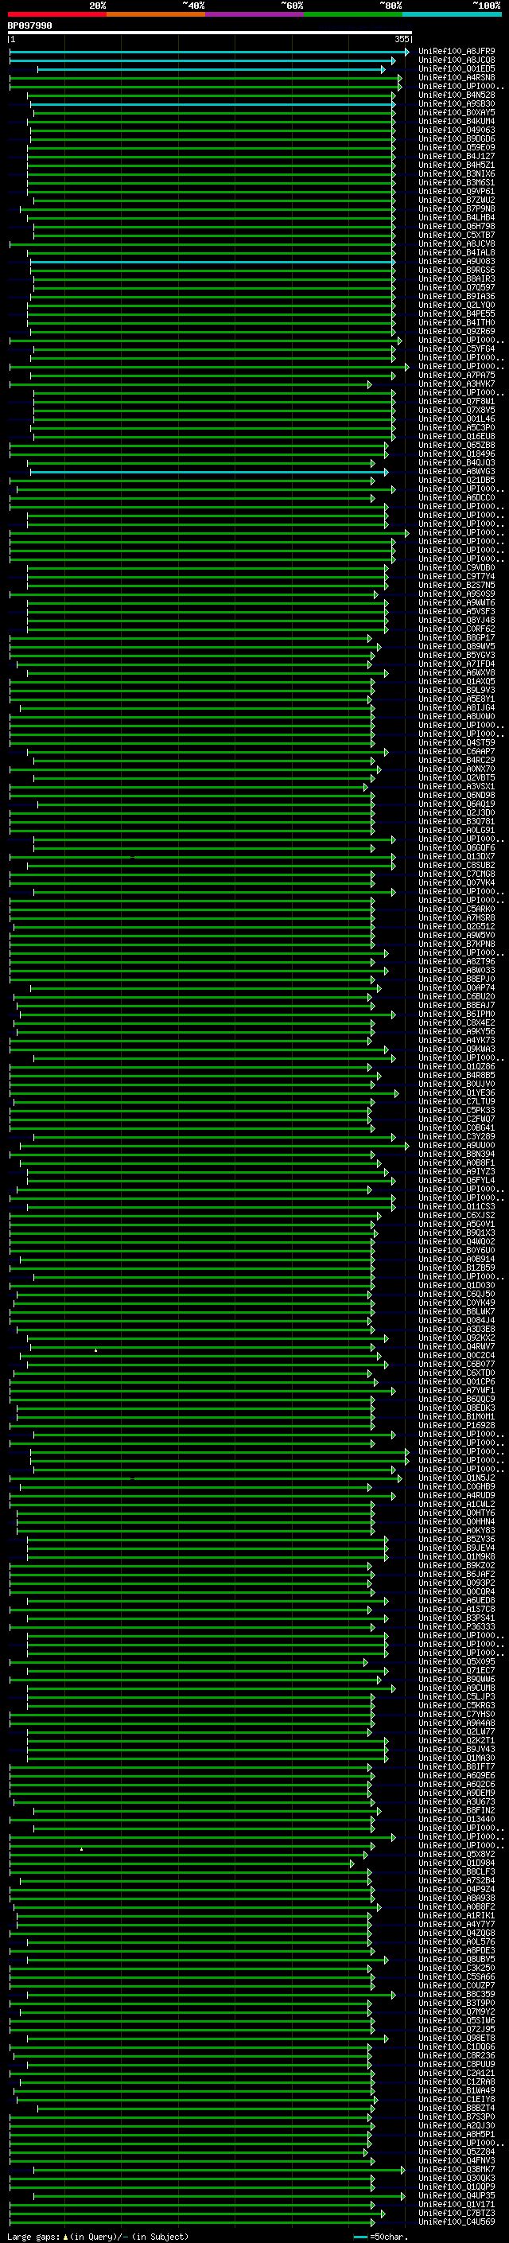Select hit label UniRef100_Q2LW77
This screenshot has height=2243, width=509.
[x=457, y=1731]
